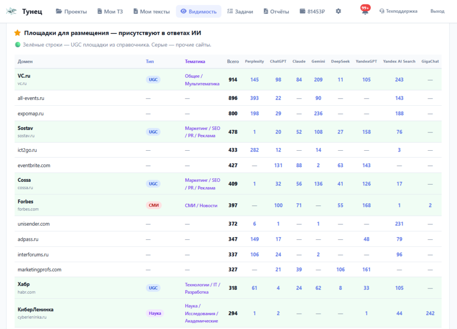Screen dimensions: 457x329
Task: Click the Наука badge for КиберЛенинка
Action: [155, 313]
